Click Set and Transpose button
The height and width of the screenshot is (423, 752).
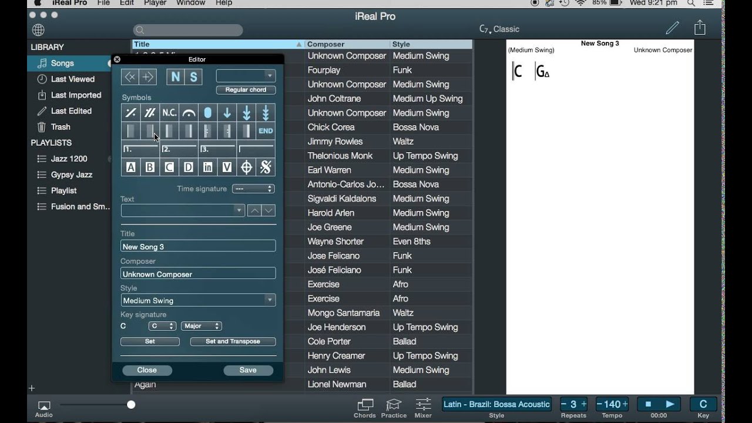coord(233,341)
